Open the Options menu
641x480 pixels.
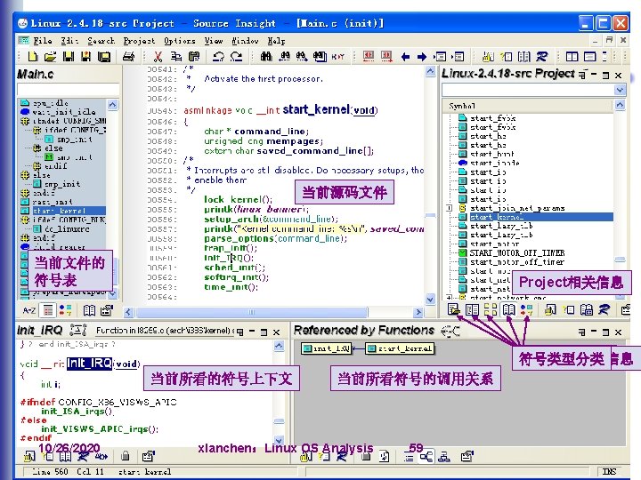(x=180, y=40)
